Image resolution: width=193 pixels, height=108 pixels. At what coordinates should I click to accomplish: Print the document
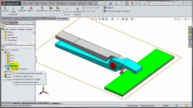(x=116, y=3)
